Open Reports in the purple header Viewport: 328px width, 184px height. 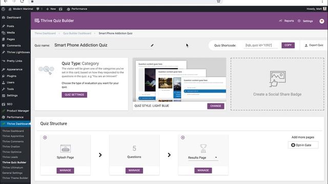click(x=286, y=21)
